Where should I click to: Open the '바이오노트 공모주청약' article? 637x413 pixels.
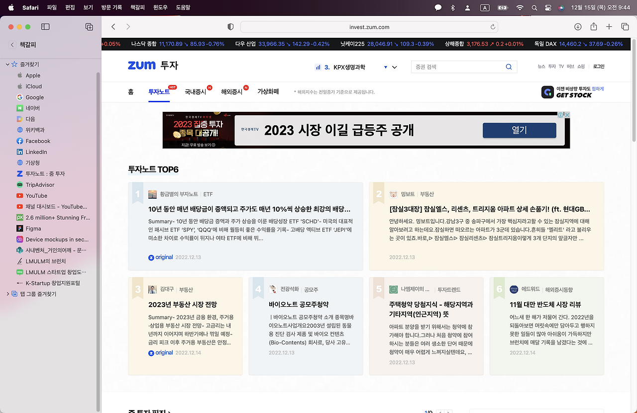(x=299, y=304)
